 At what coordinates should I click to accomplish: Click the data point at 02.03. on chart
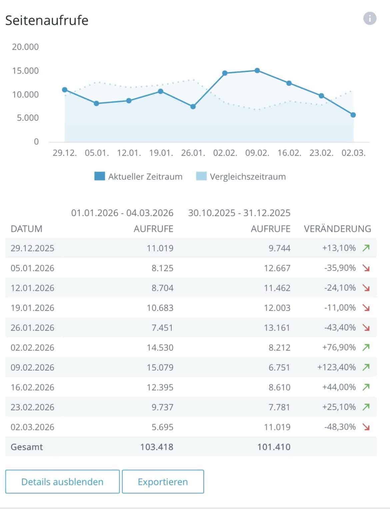pos(353,115)
